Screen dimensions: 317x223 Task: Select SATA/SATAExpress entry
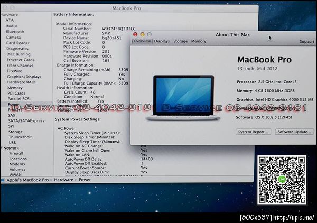point(26,120)
